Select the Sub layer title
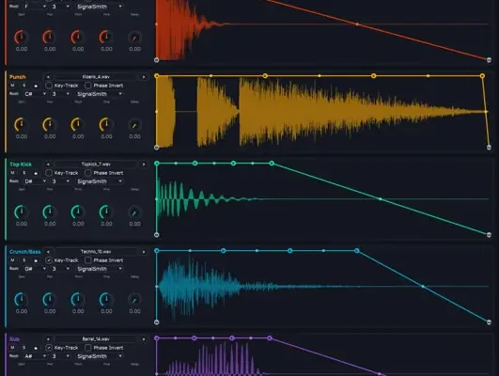499x376 pixels. click(14, 339)
